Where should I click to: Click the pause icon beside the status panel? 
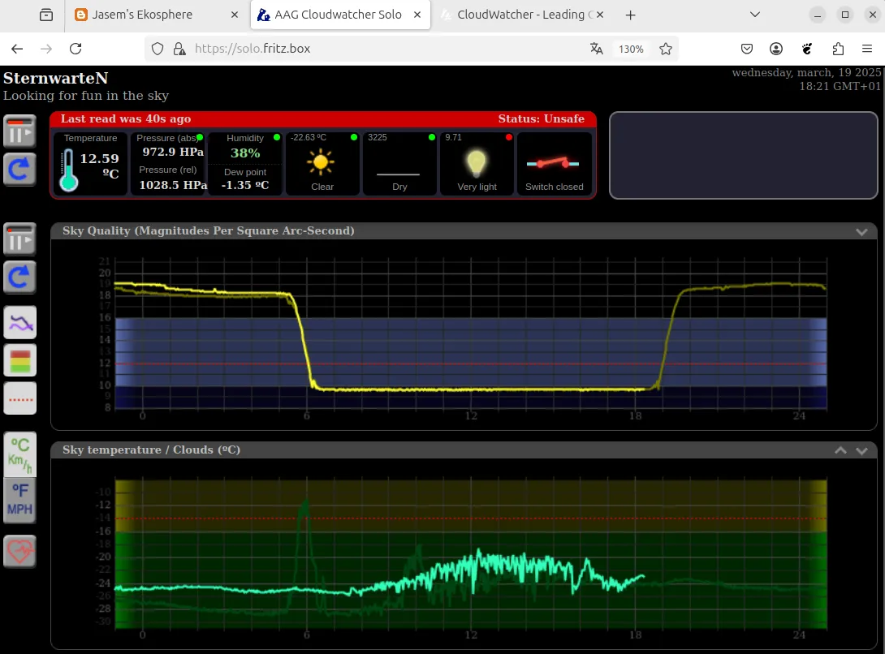(19, 131)
